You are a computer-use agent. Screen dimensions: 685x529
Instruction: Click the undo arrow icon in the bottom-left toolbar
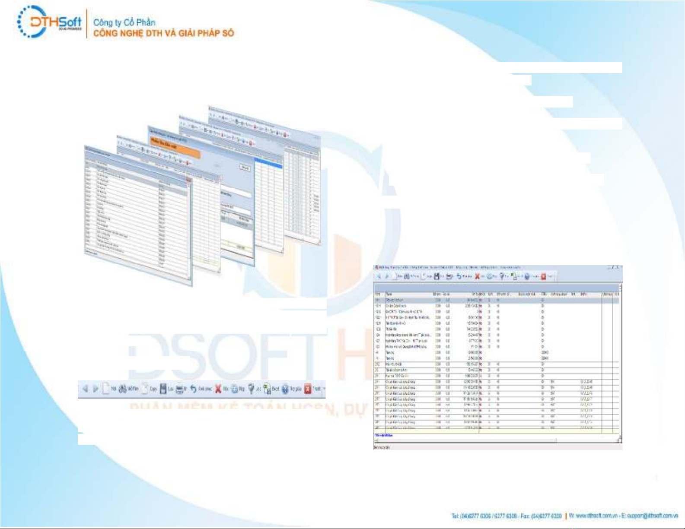(x=193, y=389)
